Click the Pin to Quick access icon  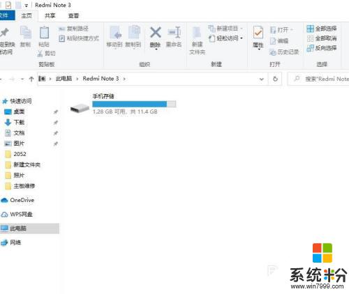[5, 32]
